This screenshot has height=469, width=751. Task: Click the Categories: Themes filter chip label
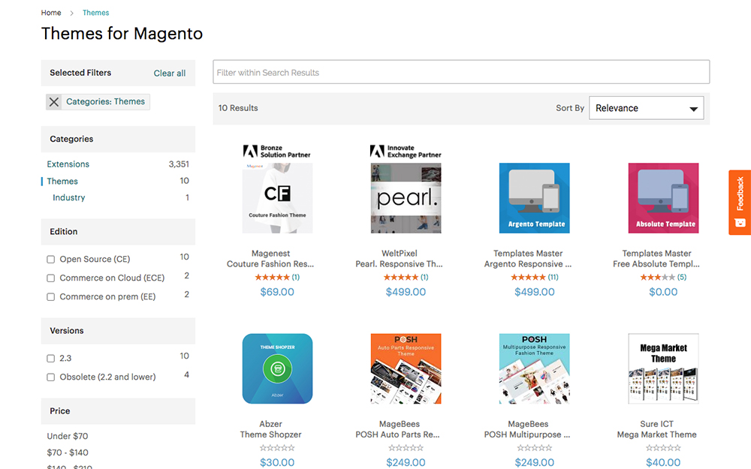click(105, 101)
